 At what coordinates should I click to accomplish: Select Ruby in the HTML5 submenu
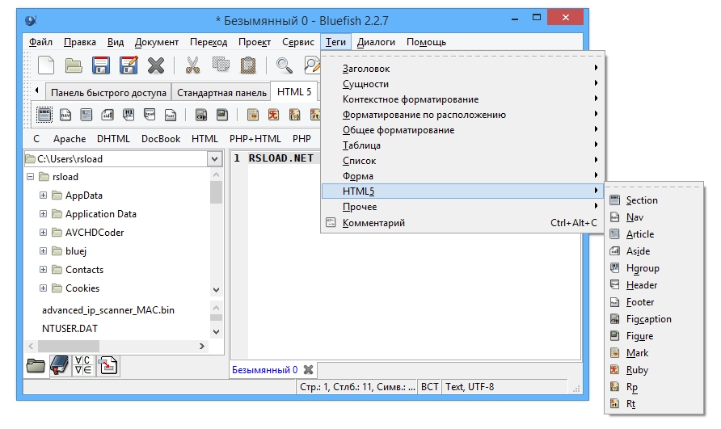pyautogui.click(x=654, y=370)
